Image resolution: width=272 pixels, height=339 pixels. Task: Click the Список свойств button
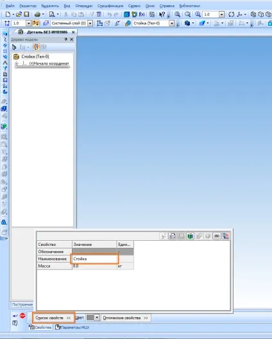[53, 318]
